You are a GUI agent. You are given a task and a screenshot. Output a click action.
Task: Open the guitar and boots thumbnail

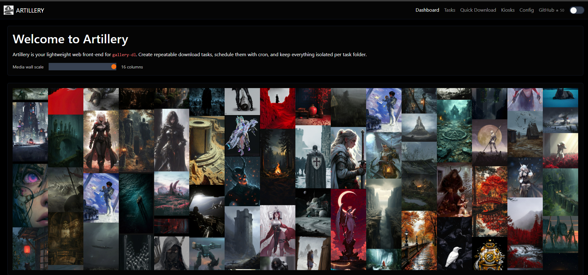click(242, 102)
